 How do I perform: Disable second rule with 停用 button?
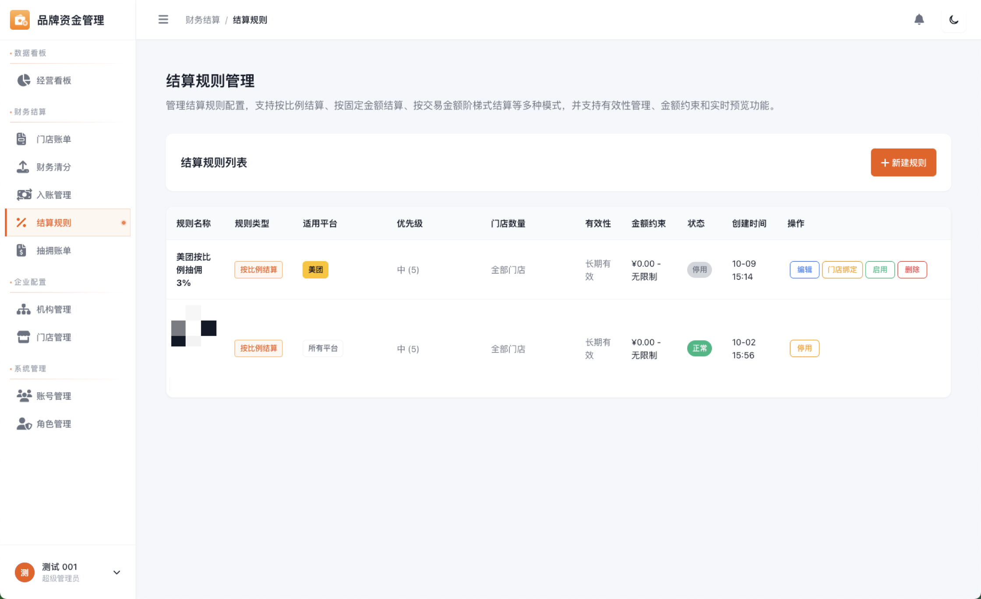(804, 349)
